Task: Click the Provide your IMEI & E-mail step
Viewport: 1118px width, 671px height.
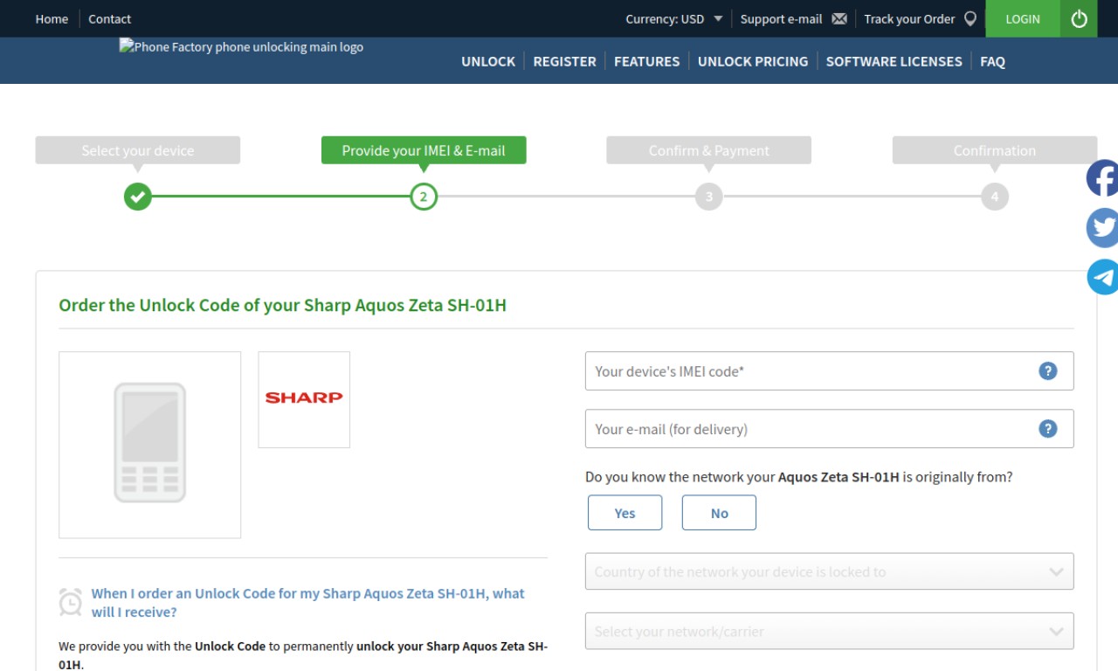Action: (424, 150)
